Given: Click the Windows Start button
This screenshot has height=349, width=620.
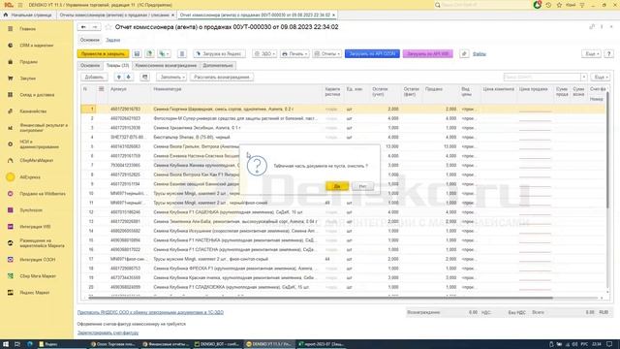Looking at the screenshot, I should click(x=6, y=344).
